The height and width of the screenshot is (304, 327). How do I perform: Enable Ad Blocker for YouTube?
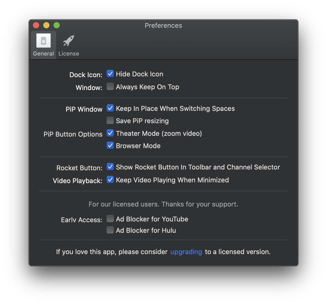(110, 218)
